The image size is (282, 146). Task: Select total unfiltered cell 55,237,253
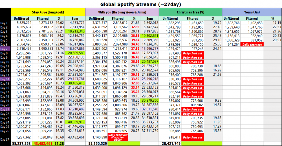pos(21,144)
